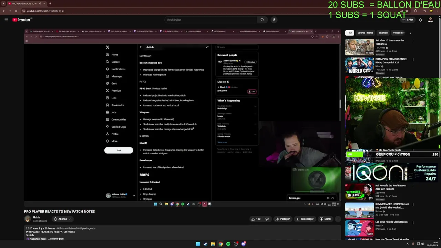This screenshot has width=441, height=248.
Task: Open the Abonné subscription dropdown
Action: pyautogui.click(x=62, y=219)
